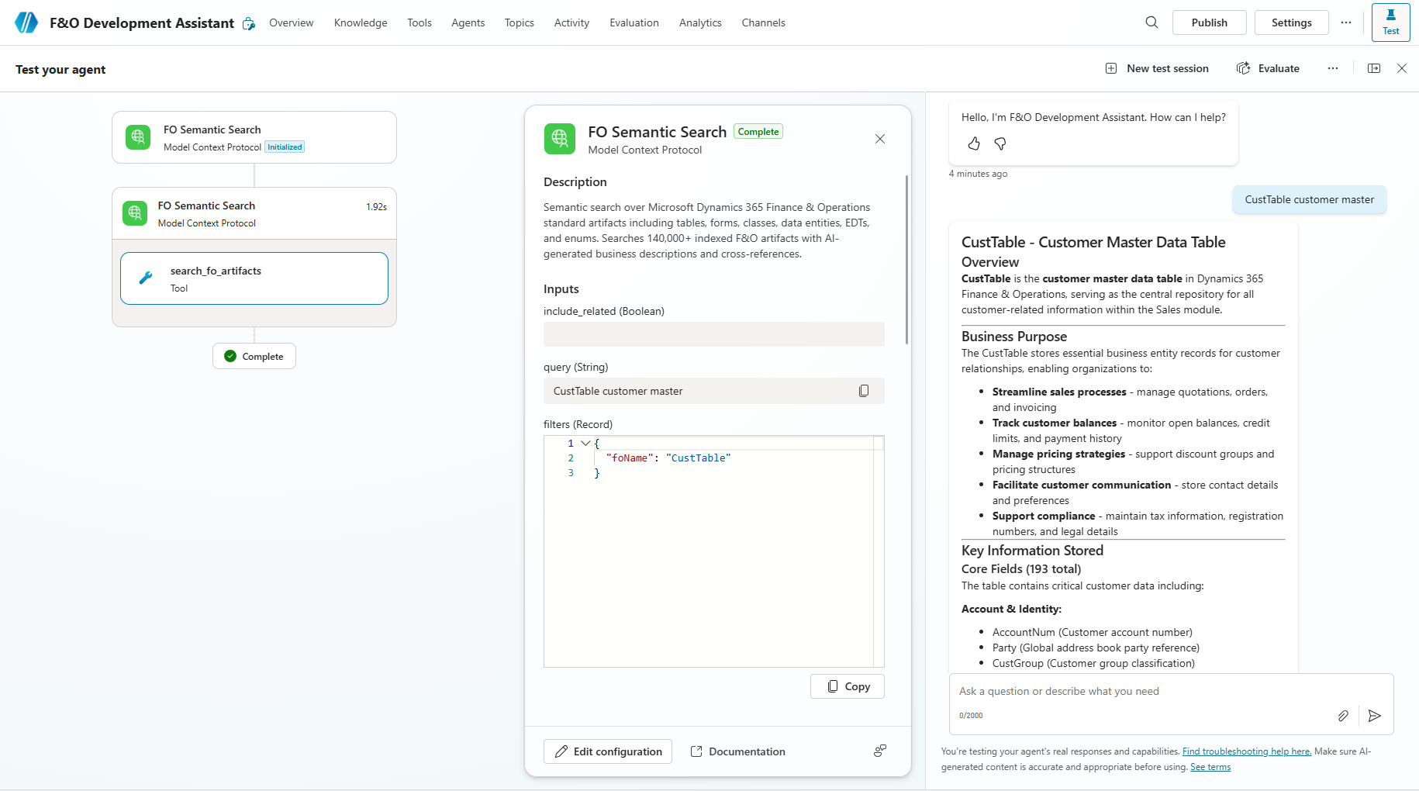This screenshot has height=791, width=1419.
Task: Click the panel layout toggle icon
Action: click(1374, 68)
